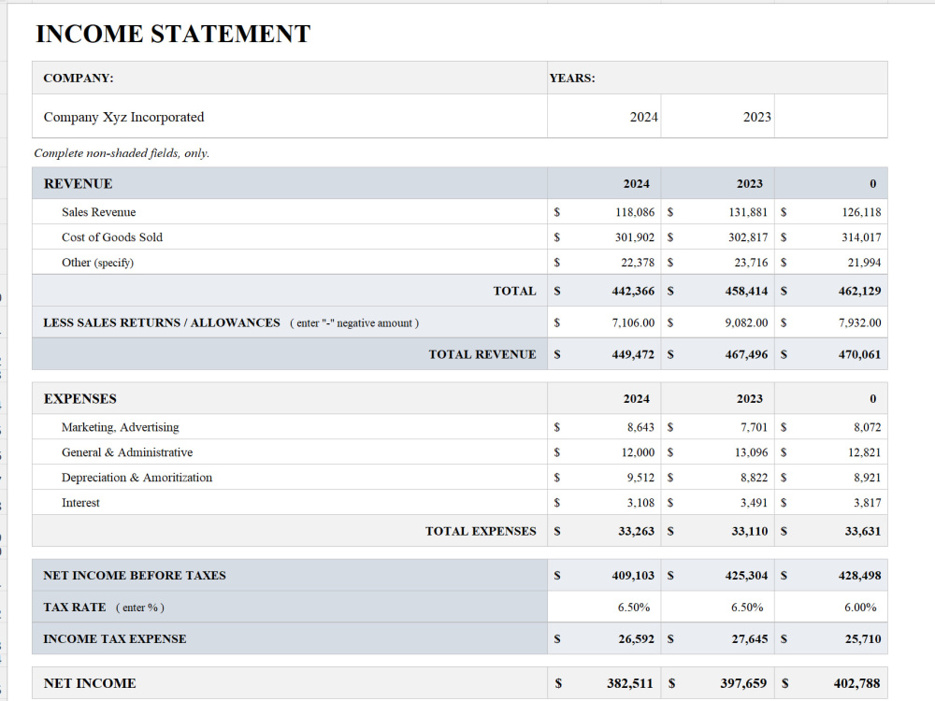Select NET INCOME BEFORE TAXES label
935x701 pixels.
(134, 575)
